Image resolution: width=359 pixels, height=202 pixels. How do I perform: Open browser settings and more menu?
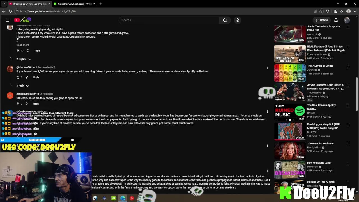pos(355,11)
